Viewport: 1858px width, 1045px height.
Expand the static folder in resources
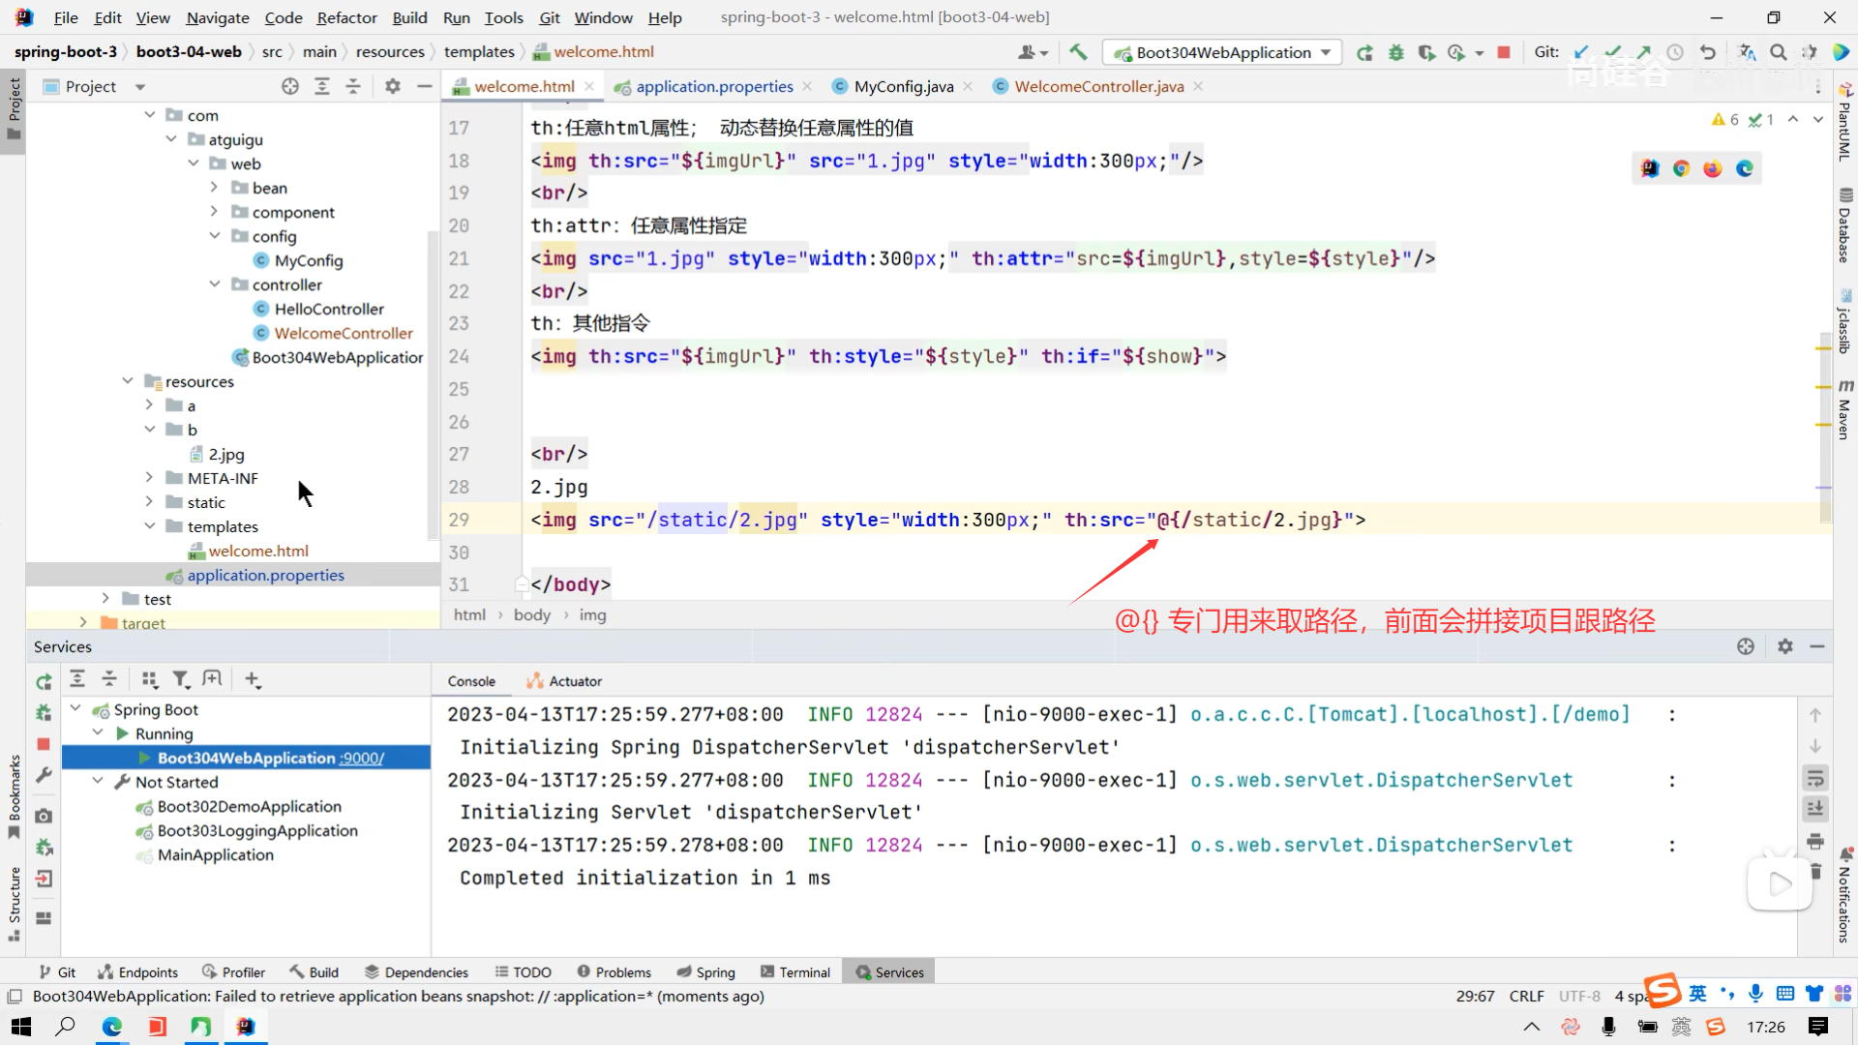click(x=149, y=502)
